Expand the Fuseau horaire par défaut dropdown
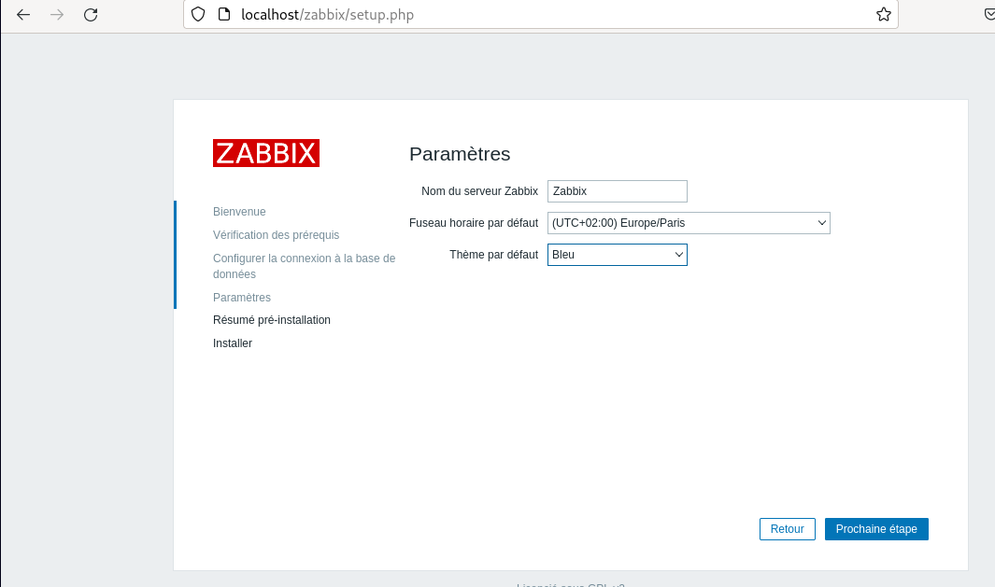 tap(689, 223)
